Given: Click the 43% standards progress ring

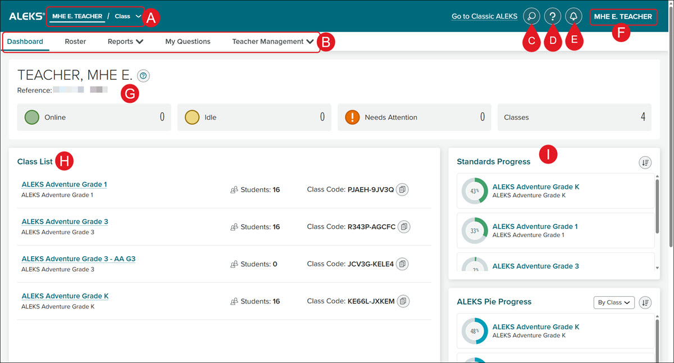Looking at the screenshot, I should [475, 191].
